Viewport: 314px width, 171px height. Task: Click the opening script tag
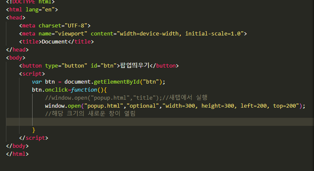click(x=32, y=74)
